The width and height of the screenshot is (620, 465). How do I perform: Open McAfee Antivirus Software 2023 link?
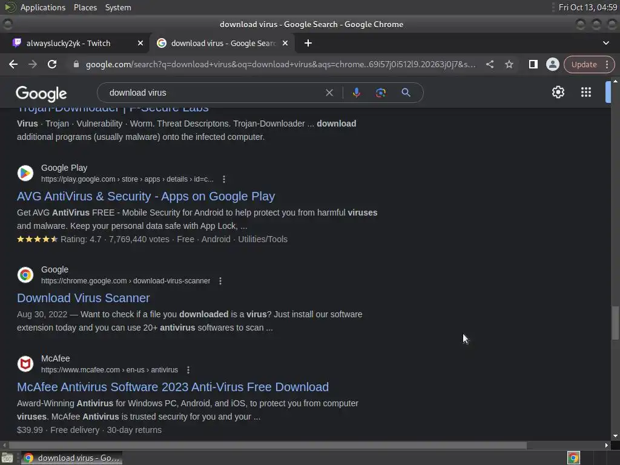coord(173,387)
